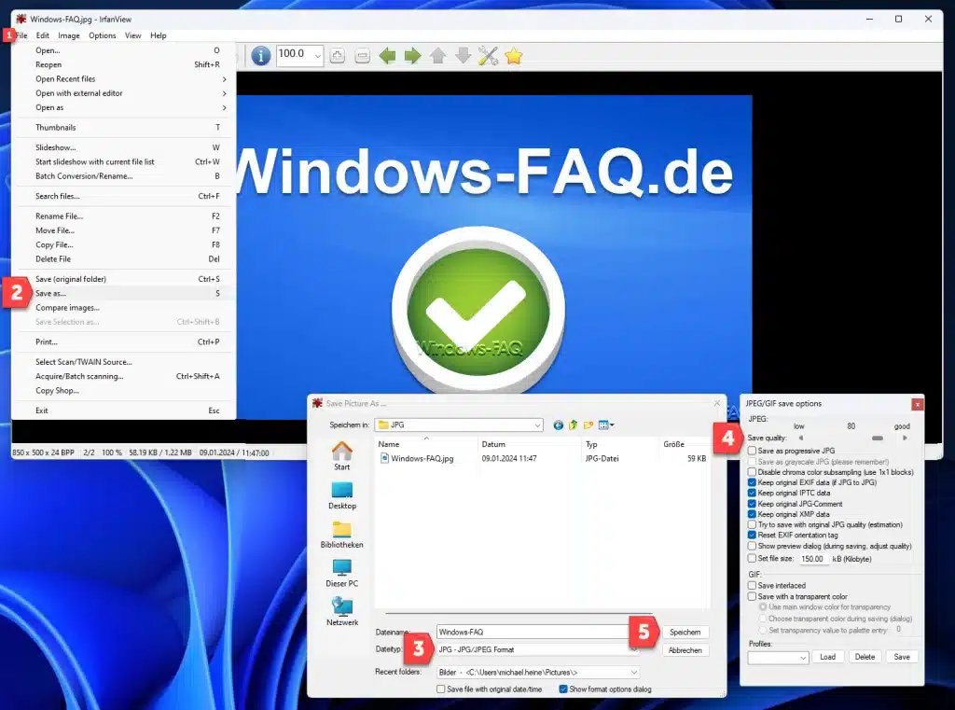Screen dimensions: 955x710
Task: Click the yellow star toolbar icon
Action: click(x=514, y=56)
